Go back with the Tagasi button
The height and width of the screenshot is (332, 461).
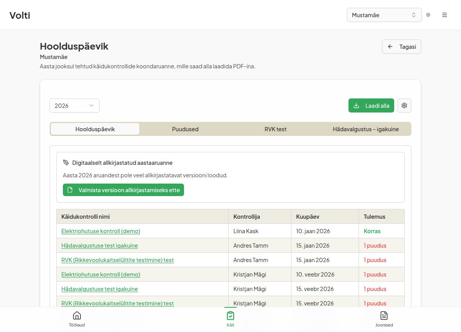[401, 46]
